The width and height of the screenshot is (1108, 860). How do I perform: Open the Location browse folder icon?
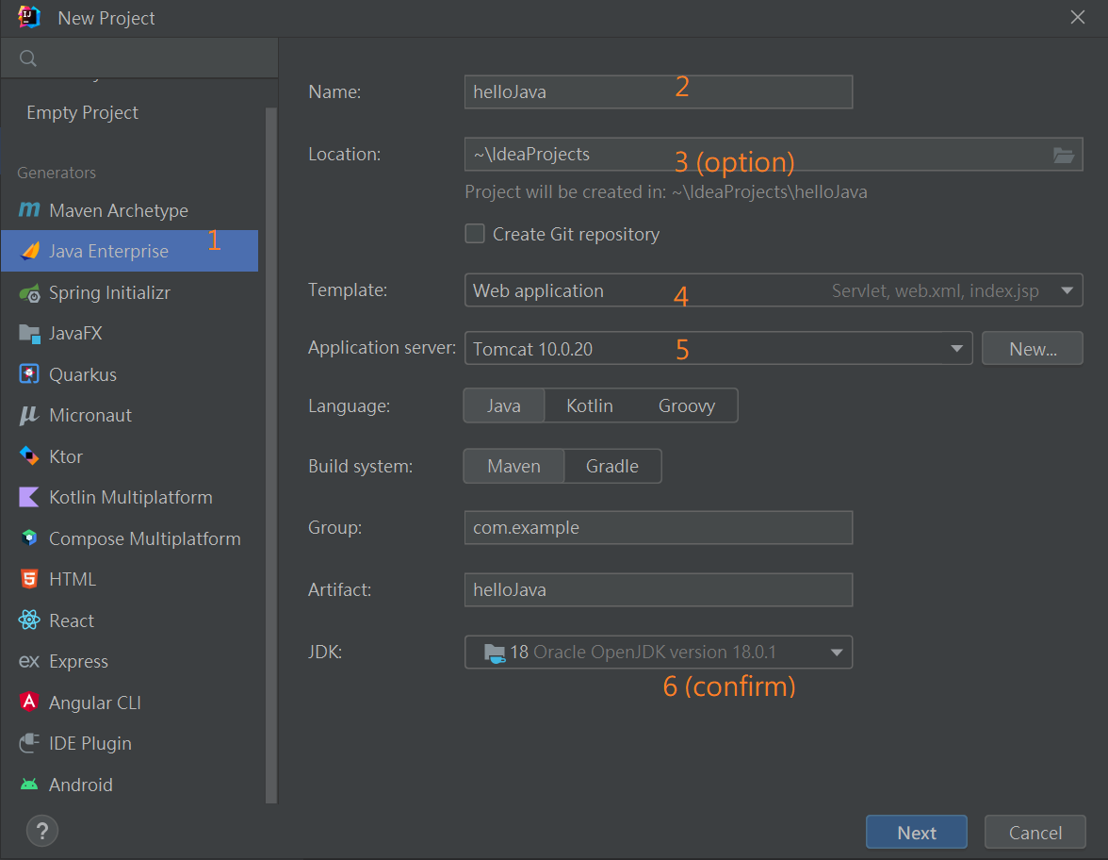click(x=1064, y=155)
